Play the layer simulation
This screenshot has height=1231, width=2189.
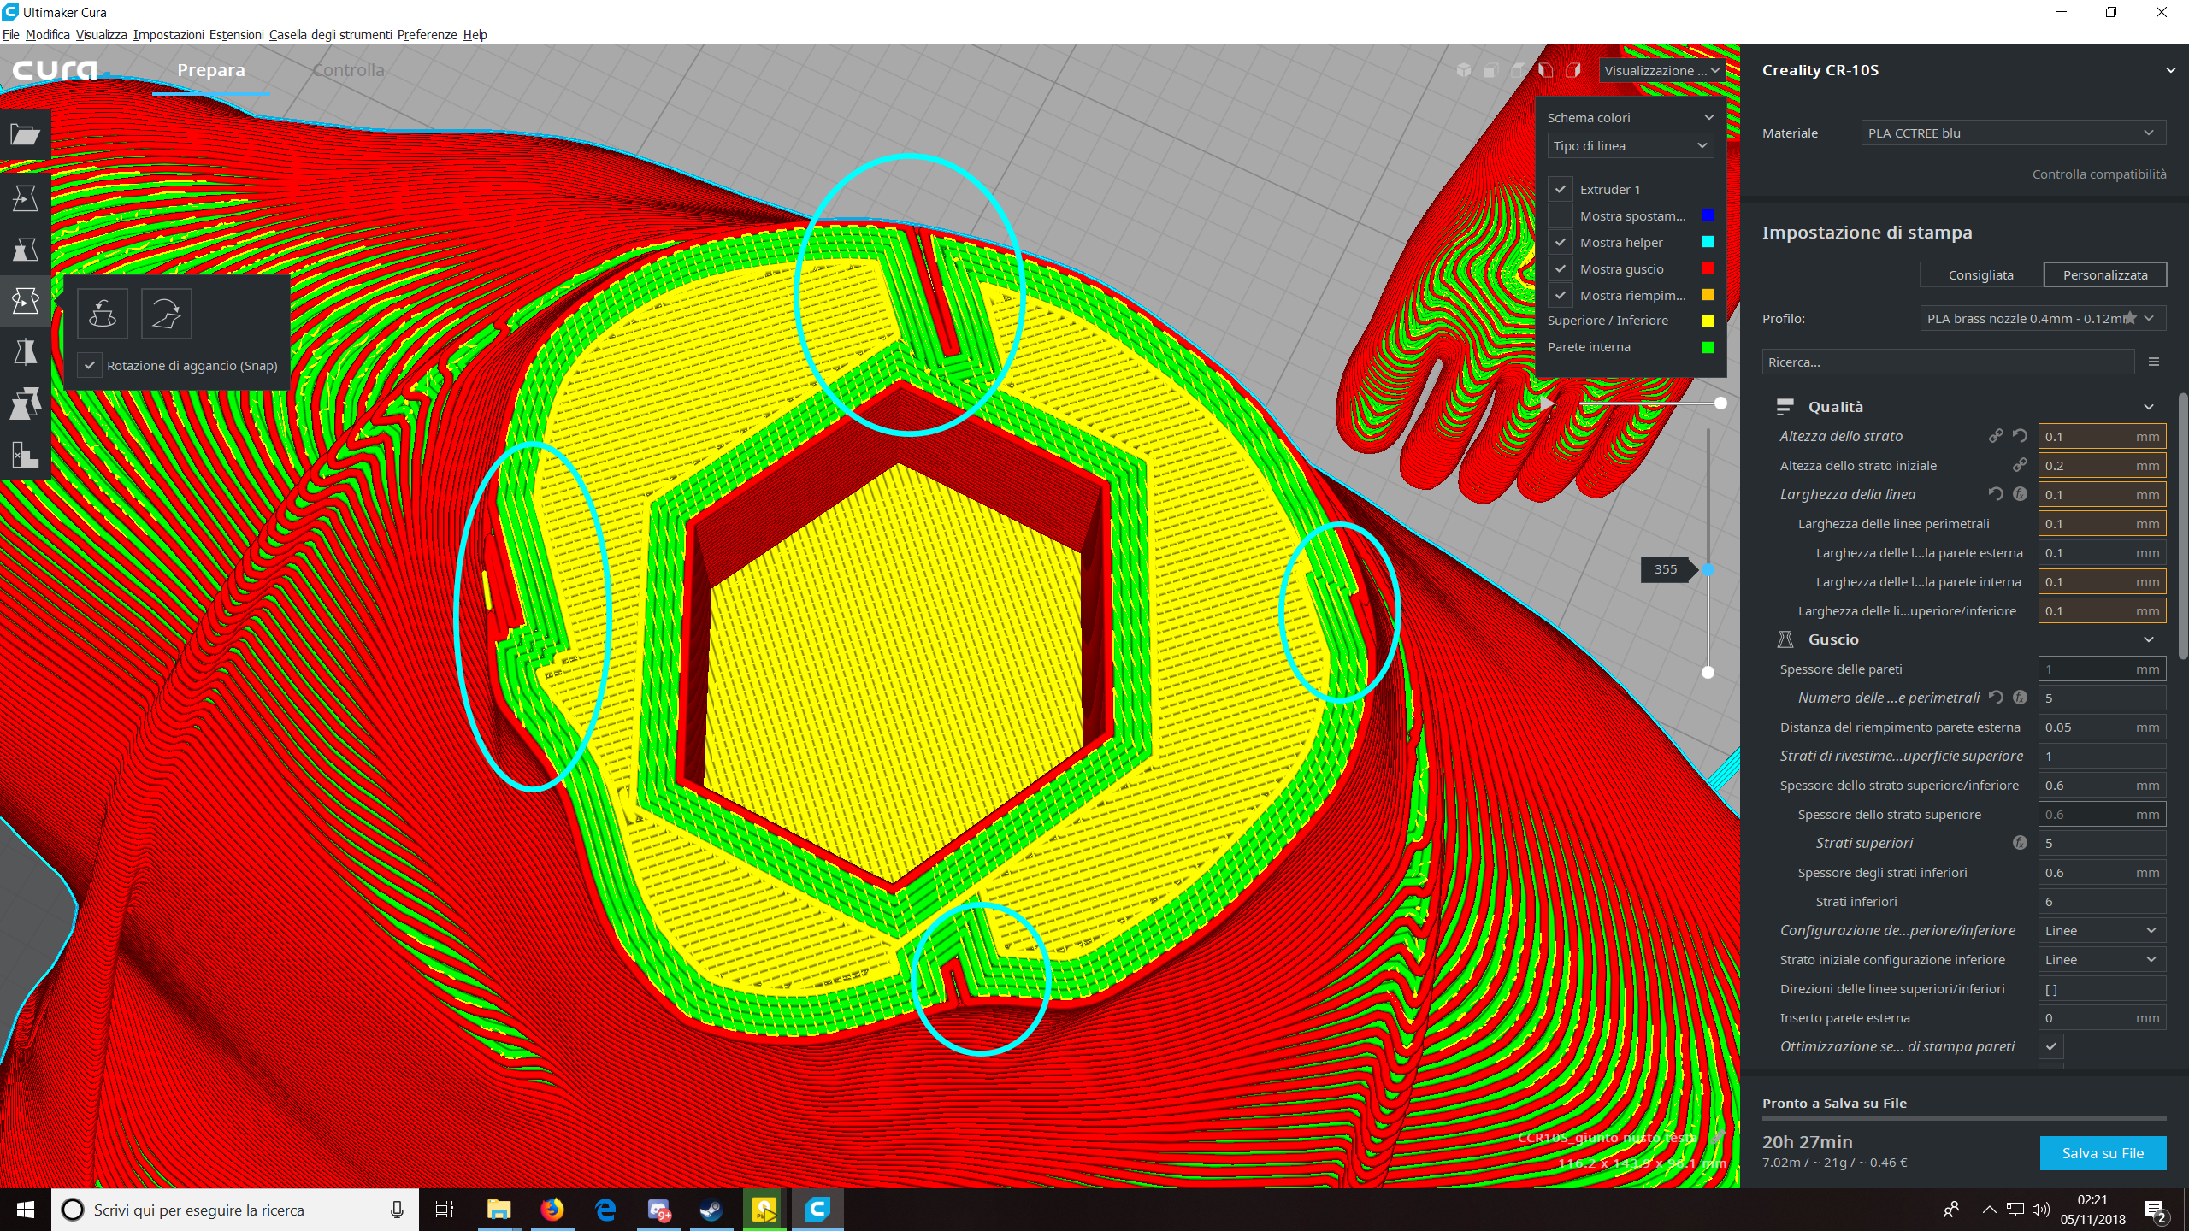(x=1547, y=403)
